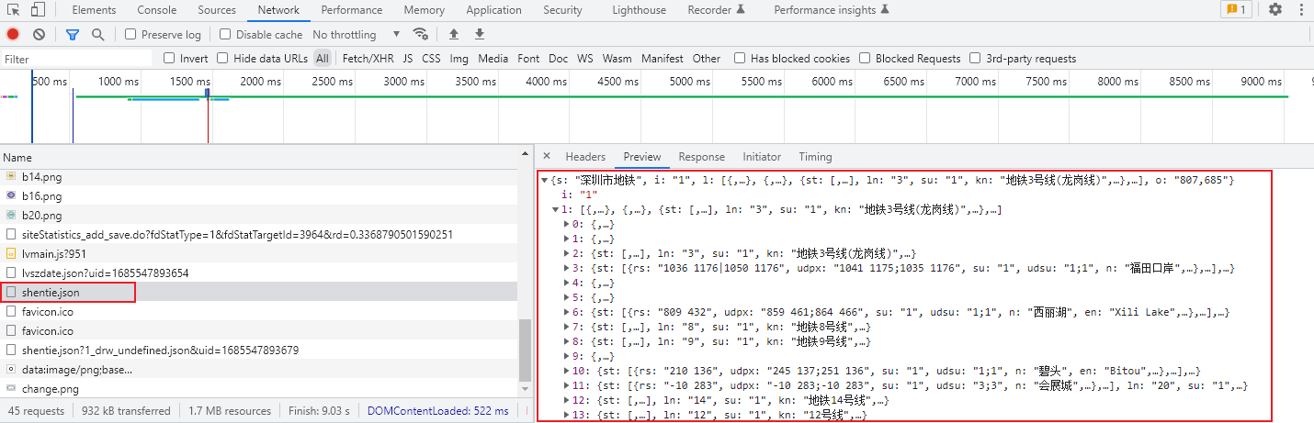Viewport: 1314px width, 423px height.
Task: Enable the Preserve log checkbox
Action: click(x=130, y=35)
